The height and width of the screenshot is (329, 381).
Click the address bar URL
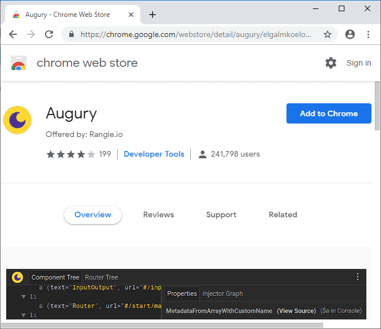click(196, 34)
